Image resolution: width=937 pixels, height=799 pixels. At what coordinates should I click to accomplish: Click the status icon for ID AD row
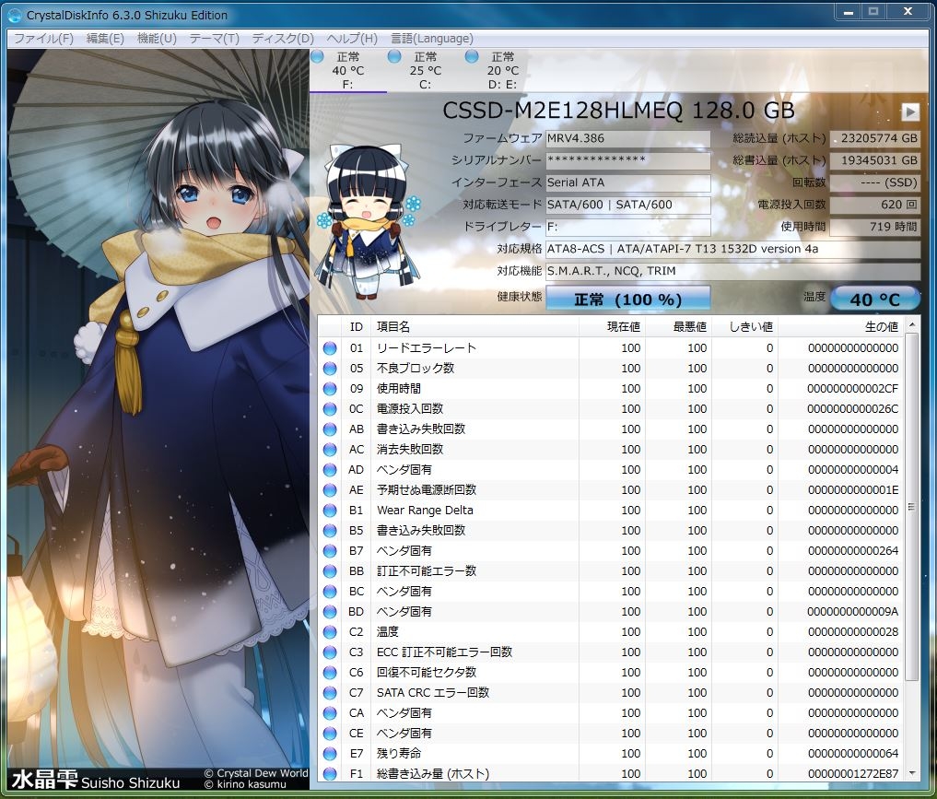click(330, 470)
